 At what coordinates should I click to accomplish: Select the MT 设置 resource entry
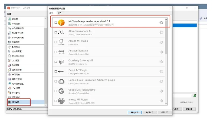[x=26, y=102]
